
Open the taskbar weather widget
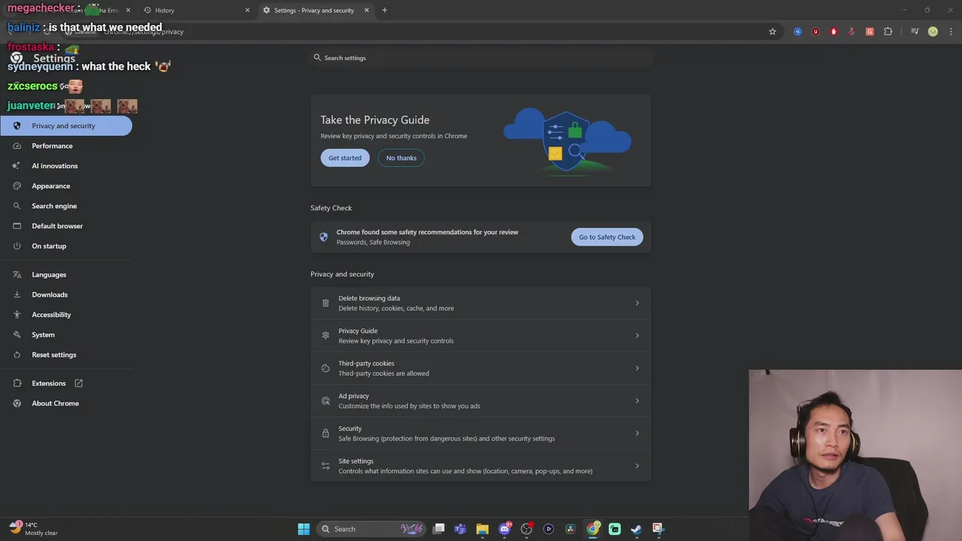pyautogui.click(x=33, y=529)
